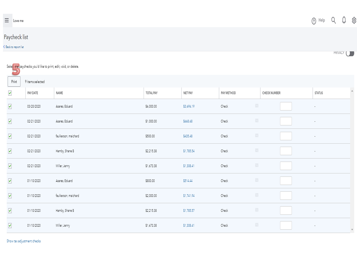The height and width of the screenshot is (268, 357).
Task: Click the Print button
Action: 14,82
